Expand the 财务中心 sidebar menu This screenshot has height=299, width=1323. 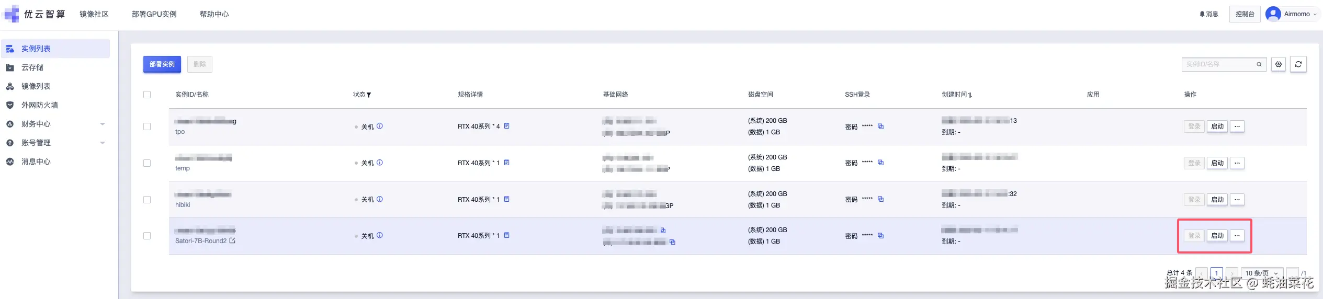coord(103,124)
